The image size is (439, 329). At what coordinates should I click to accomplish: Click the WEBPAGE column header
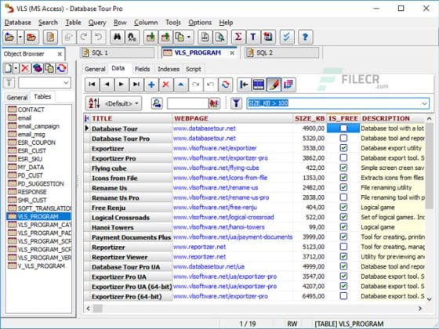tap(233, 118)
